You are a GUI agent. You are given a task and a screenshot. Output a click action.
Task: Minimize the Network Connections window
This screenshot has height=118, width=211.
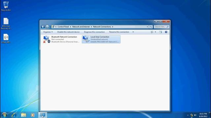(x=156, y=21)
